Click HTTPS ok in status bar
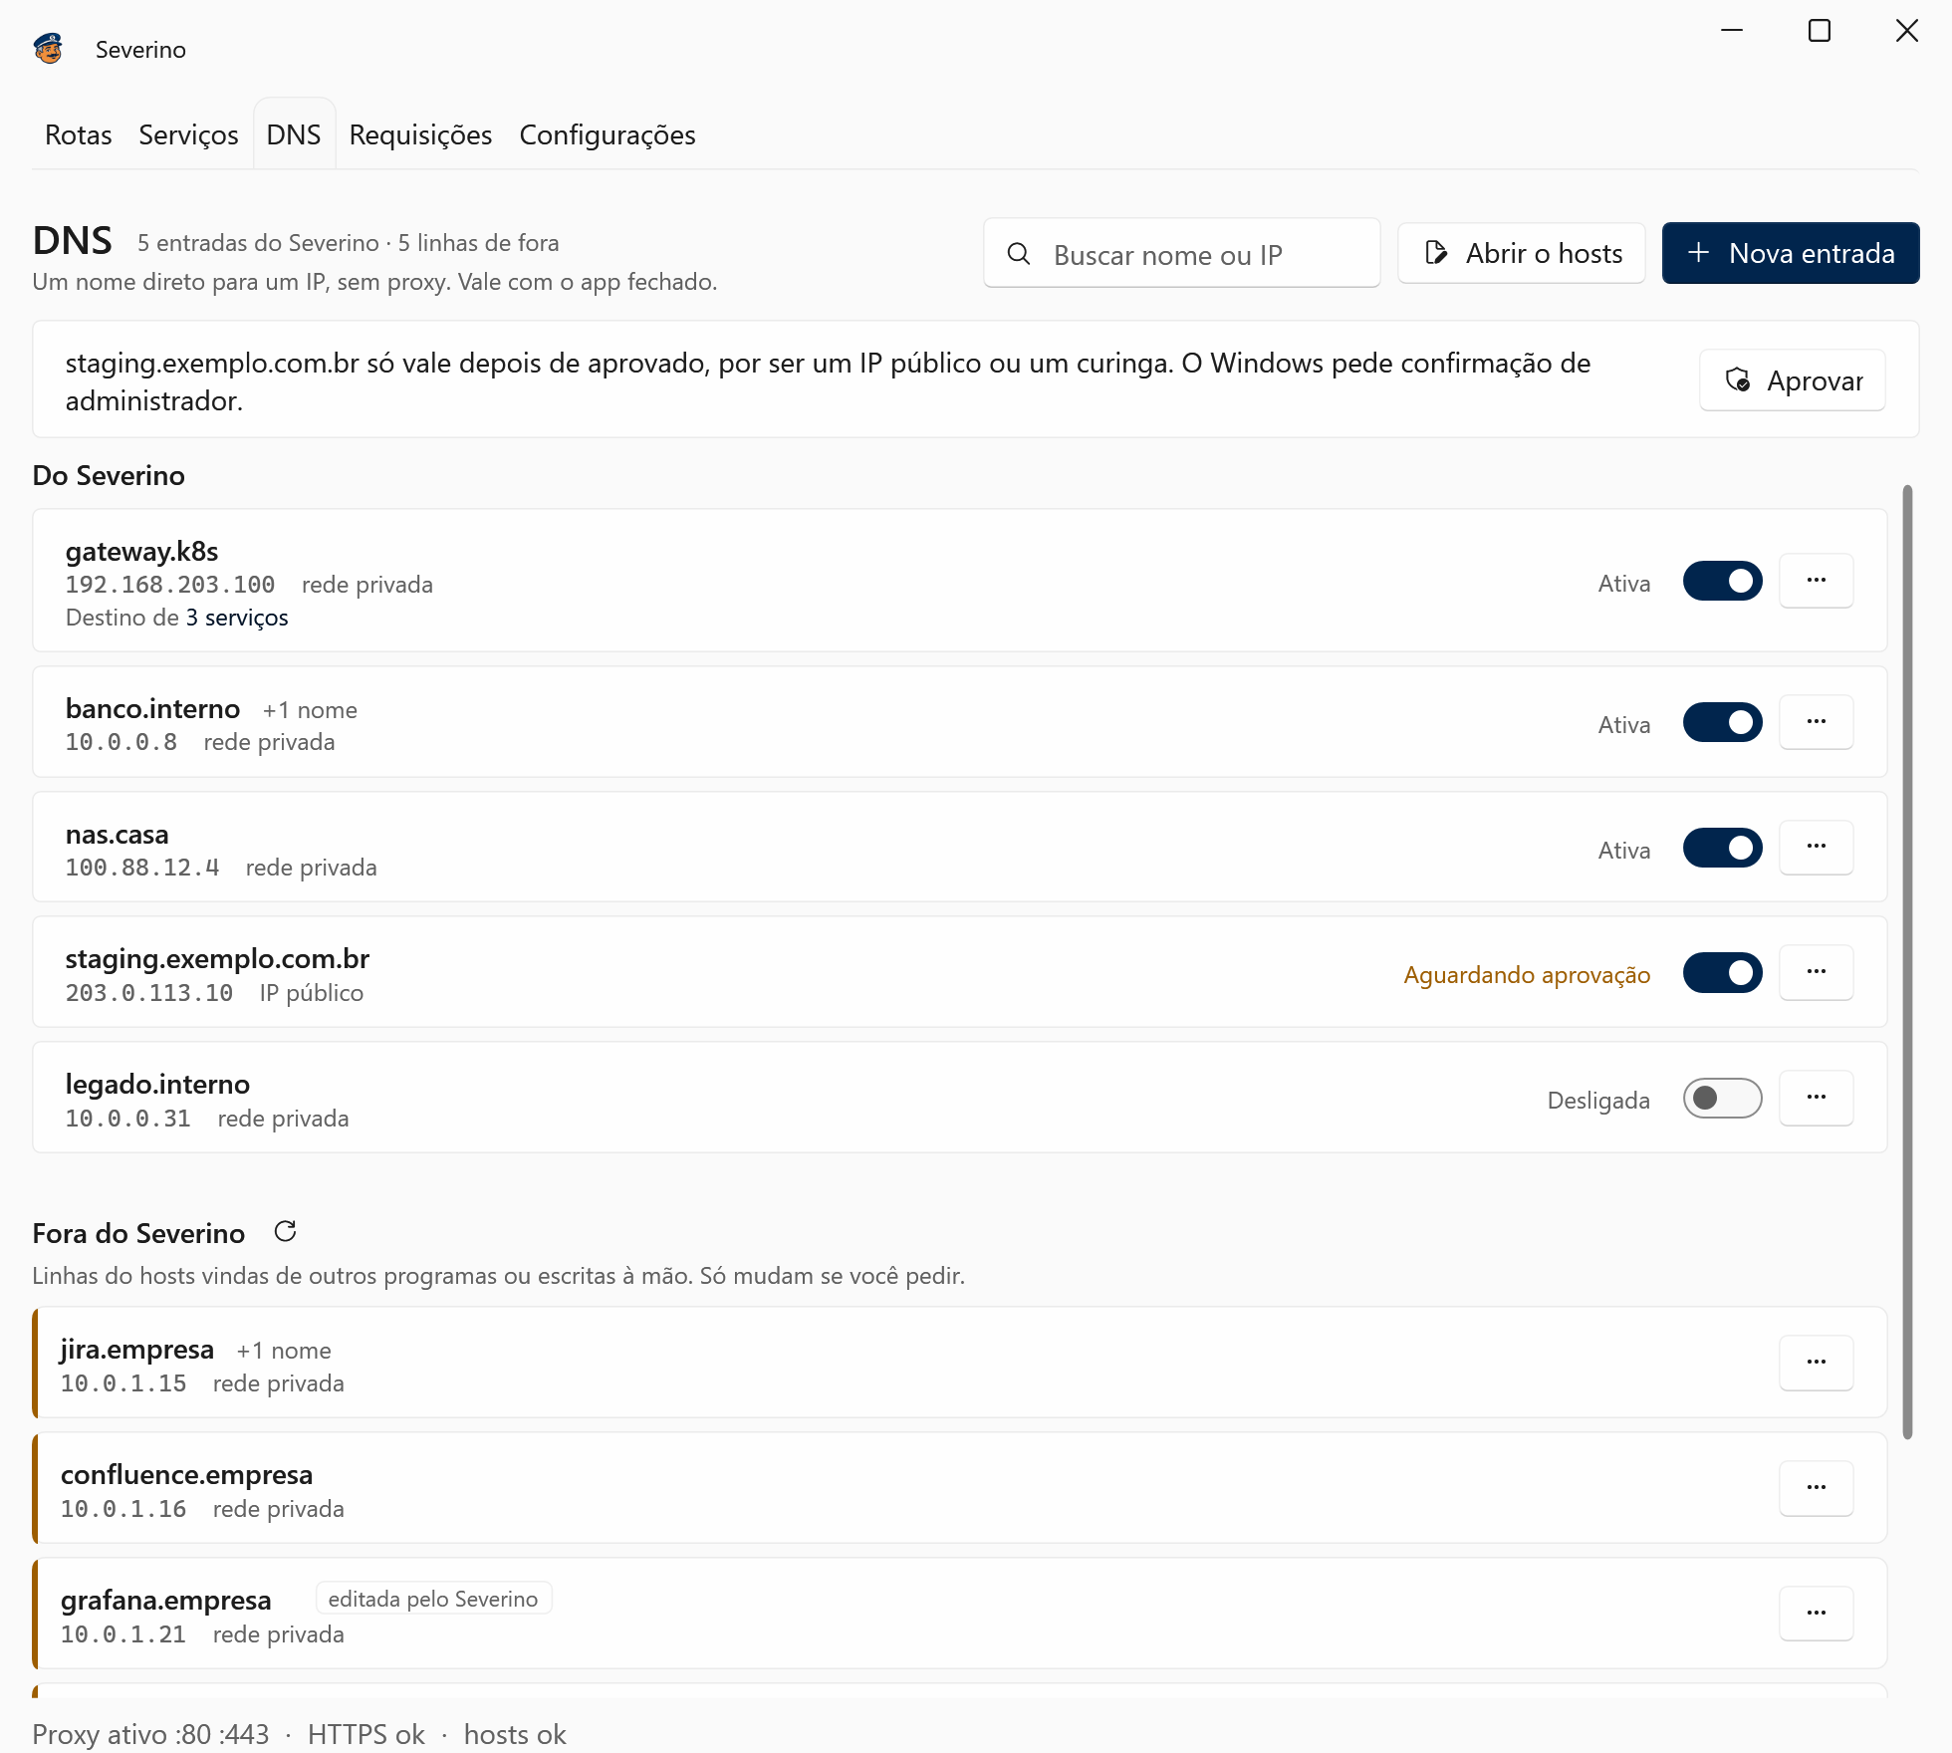Viewport: 1952px width, 1753px height. tap(366, 1734)
